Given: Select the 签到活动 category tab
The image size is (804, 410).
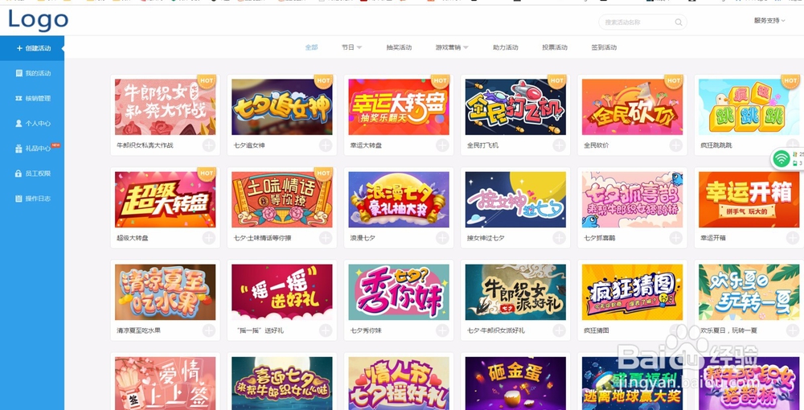Looking at the screenshot, I should click(x=604, y=47).
